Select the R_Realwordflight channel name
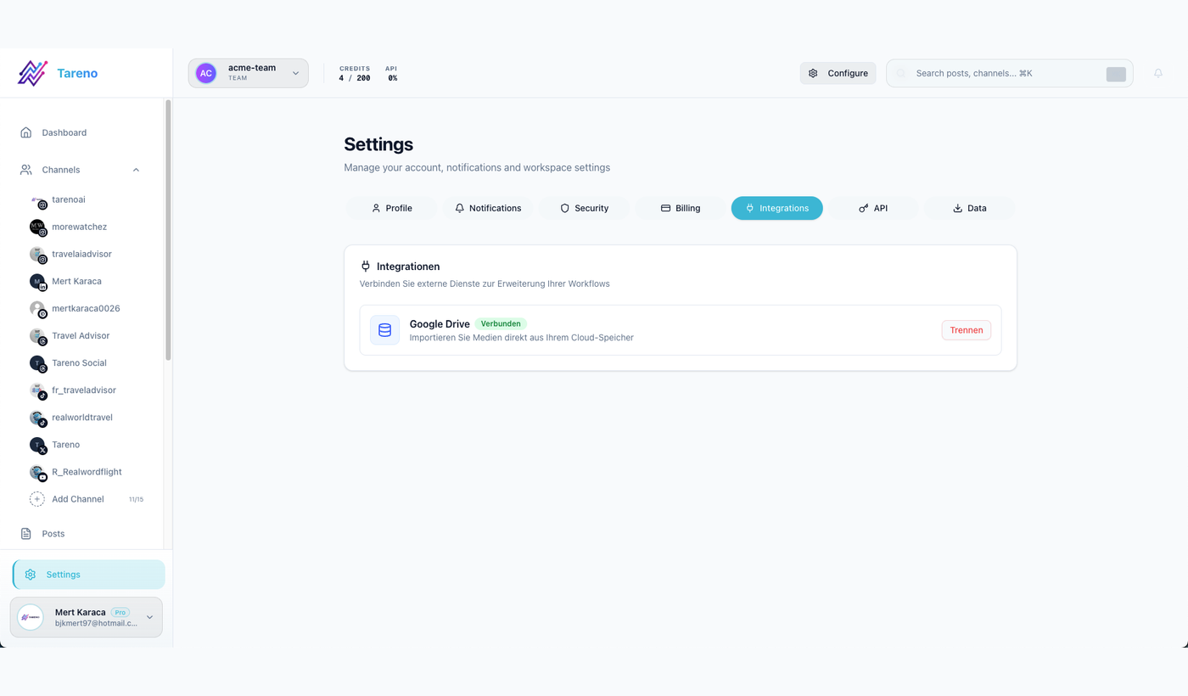Viewport: 1188px width, 696px height. [87, 471]
